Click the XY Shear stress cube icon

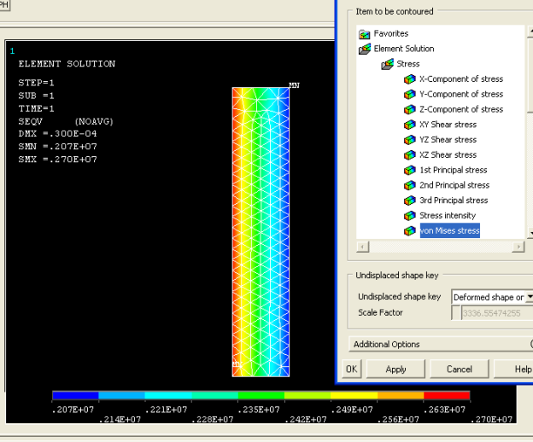[x=410, y=125]
